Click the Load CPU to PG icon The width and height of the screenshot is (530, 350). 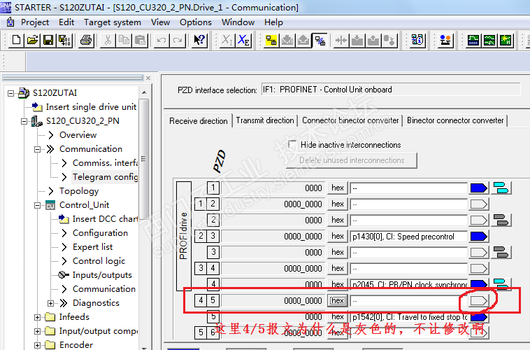pyautogui.click(x=373, y=41)
